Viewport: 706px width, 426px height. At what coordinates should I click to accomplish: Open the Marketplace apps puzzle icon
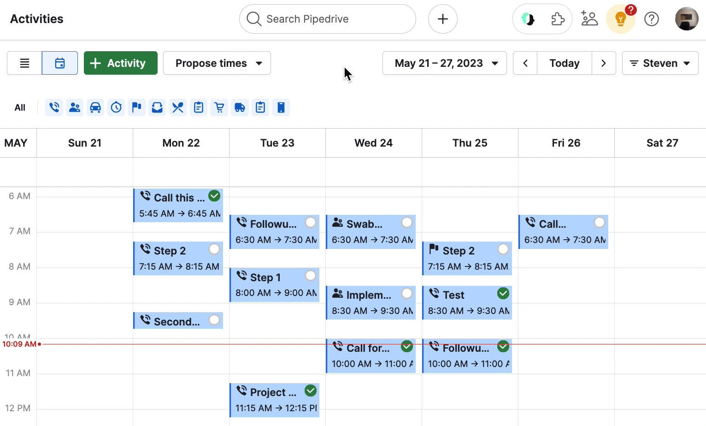[558, 19]
